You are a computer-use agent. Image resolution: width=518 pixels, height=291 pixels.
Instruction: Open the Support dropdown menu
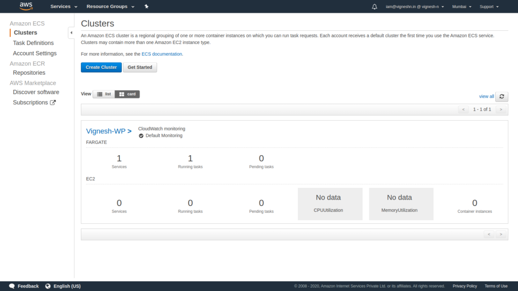(489, 7)
